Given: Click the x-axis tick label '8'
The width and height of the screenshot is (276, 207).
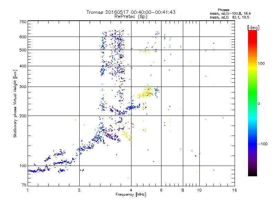Looking at the screenshot, I should coord(183,190).
